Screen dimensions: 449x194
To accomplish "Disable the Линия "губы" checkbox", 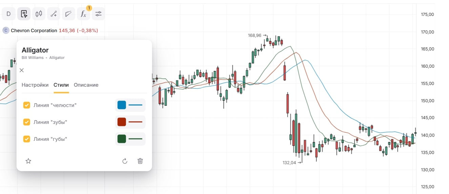I will coord(27,139).
